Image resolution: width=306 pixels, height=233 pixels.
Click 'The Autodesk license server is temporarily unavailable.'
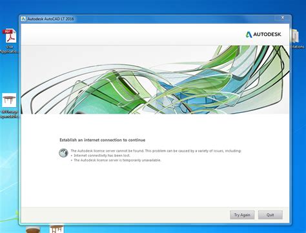(117, 160)
